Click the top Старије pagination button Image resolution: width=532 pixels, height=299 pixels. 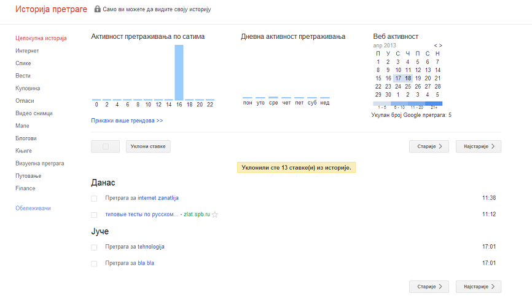pos(429,146)
